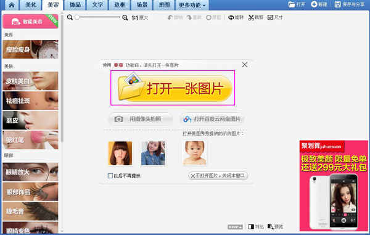Switch to the 美化 tab
Image resolution: width=370 pixels, height=235 pixels.
tap(31, 5)
